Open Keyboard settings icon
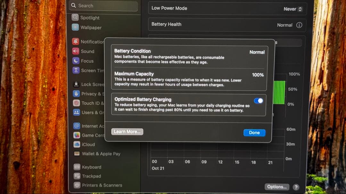The width and height of the screenshot is (346, 194). [x=77, y=167]
